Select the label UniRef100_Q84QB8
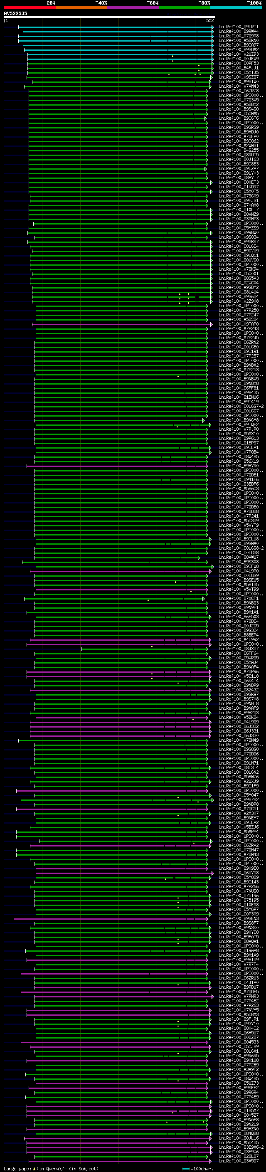 (238, 1133)
